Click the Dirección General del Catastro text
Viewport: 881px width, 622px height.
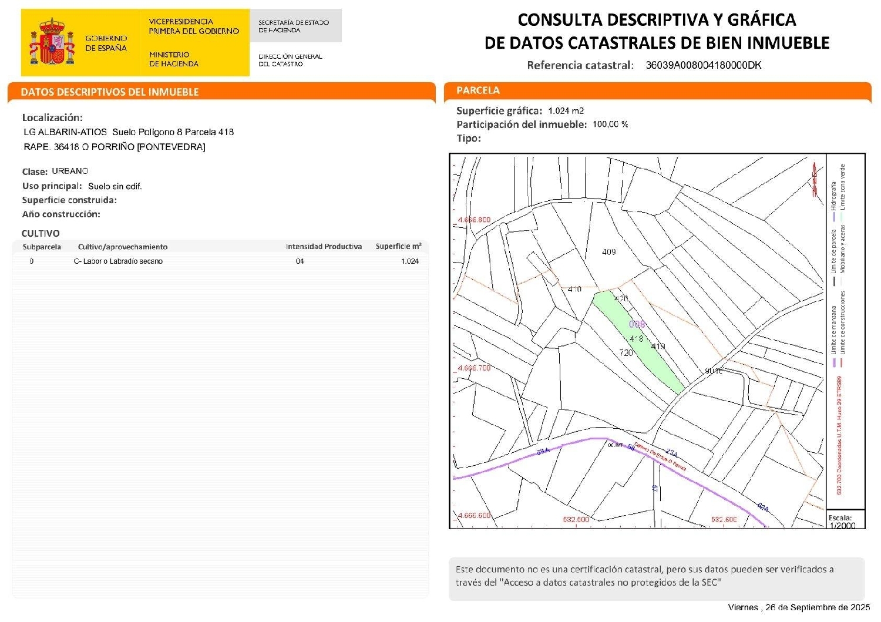tap(290, 60)
